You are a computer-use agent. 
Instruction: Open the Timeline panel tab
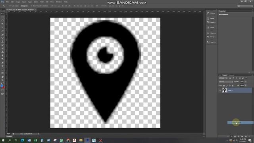pyautogui.click(x=9, y=136)
